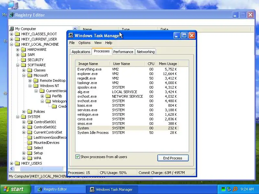Expand the HKEY_CURRENT_USER tree node
The image size is (259, 194).
(x=11, y=39)
